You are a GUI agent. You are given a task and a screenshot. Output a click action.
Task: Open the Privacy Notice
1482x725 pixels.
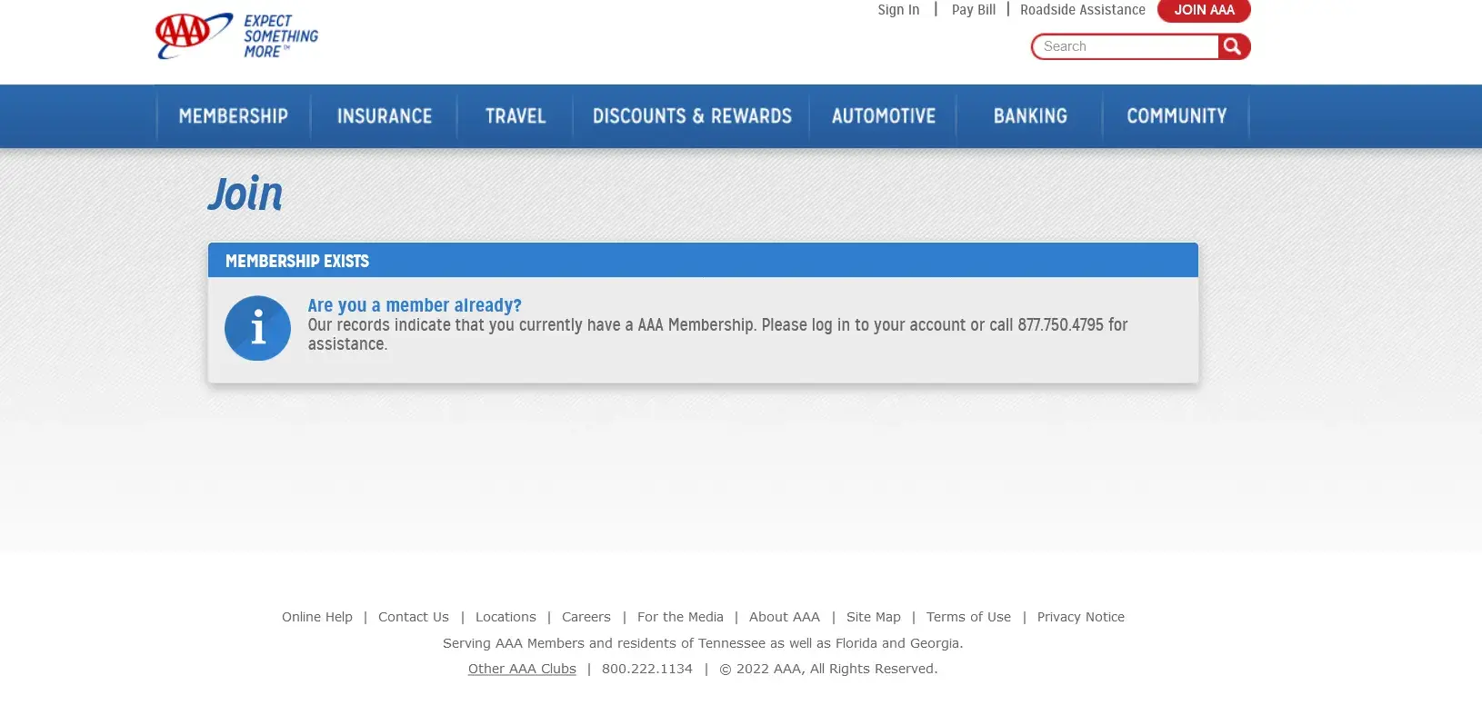point(1081,617)
